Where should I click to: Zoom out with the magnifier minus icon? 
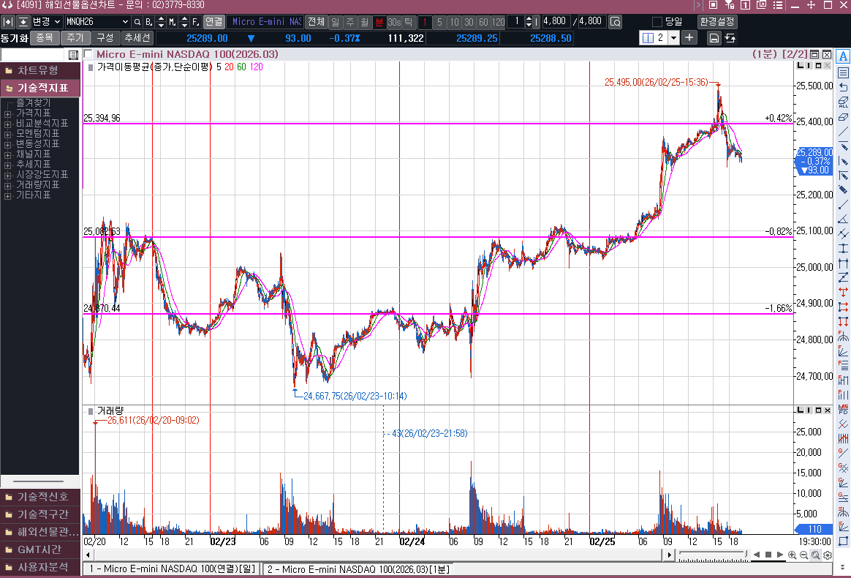(x=804, y=555)
